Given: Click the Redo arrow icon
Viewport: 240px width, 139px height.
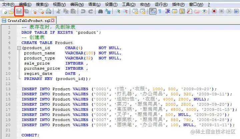Looking at the screenshot, I should (91, 11).
